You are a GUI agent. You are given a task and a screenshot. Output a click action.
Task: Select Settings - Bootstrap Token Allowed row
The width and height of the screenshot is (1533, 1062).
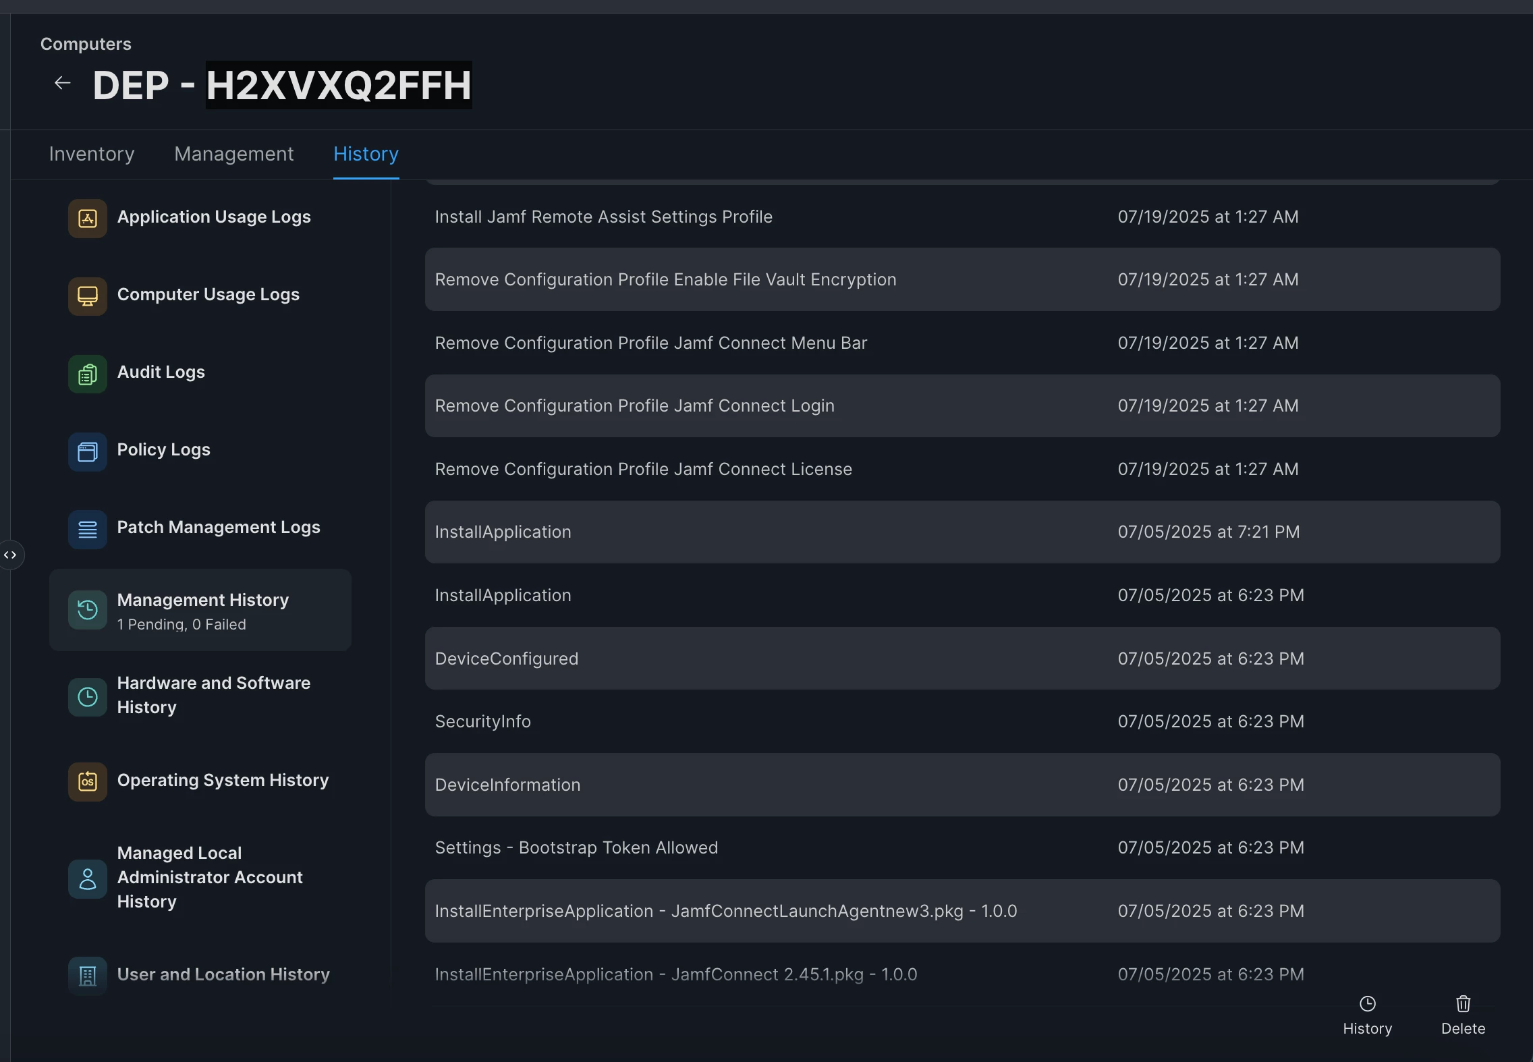point(962,847)
